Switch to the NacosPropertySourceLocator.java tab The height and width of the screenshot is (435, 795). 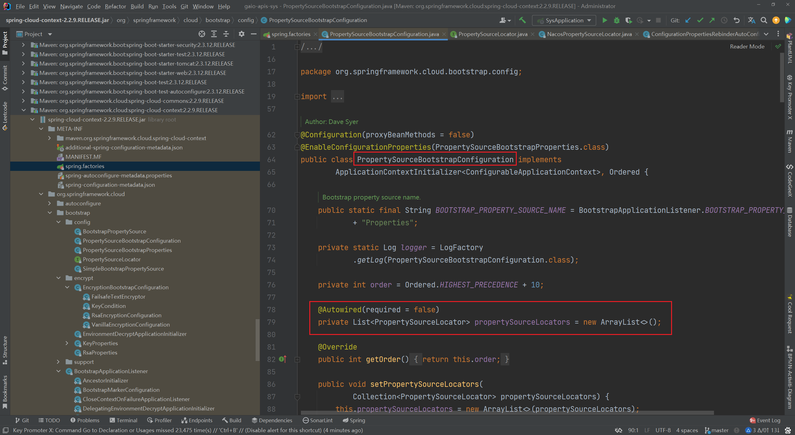(x=589, y=34)
